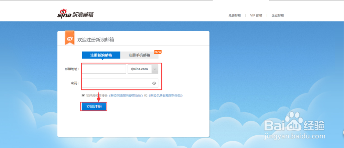
Task: Open 新浪网络服务使用协议 link
Action: (x=126, y=96)
